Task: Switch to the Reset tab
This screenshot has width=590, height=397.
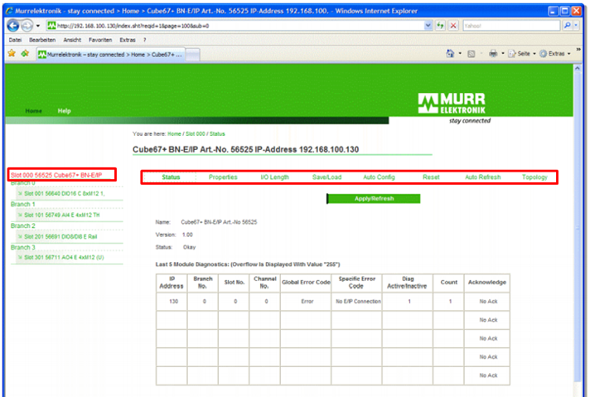Action: pos(431,177)
